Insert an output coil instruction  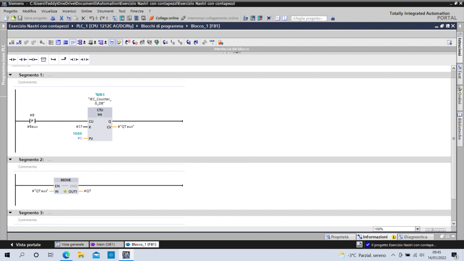click(x=33, y=59)
